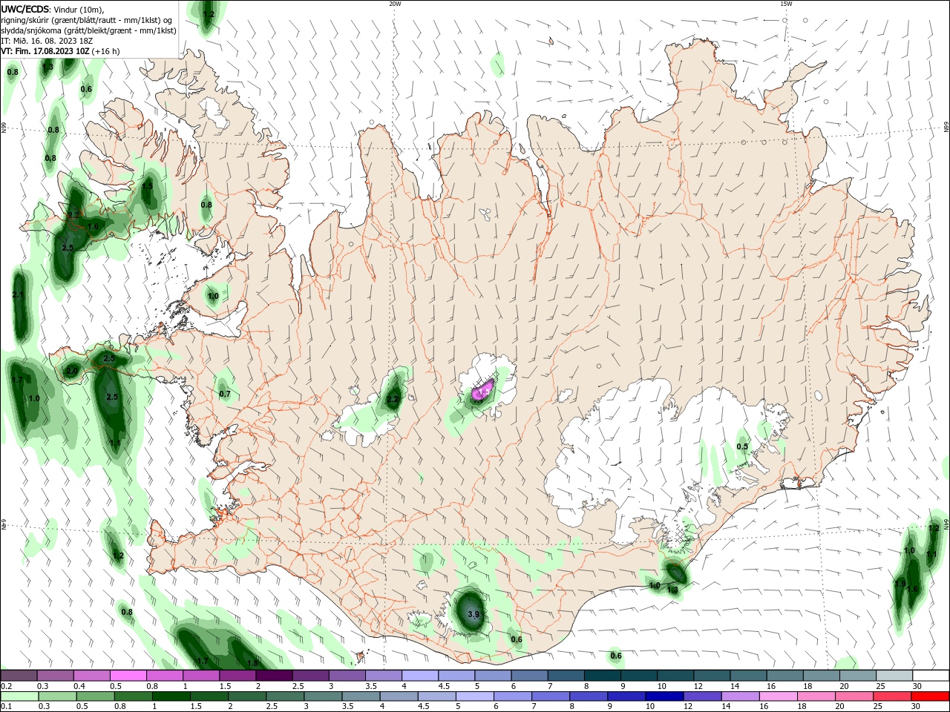Click the 1.9 precipitation value label

[x=900, y=584]
